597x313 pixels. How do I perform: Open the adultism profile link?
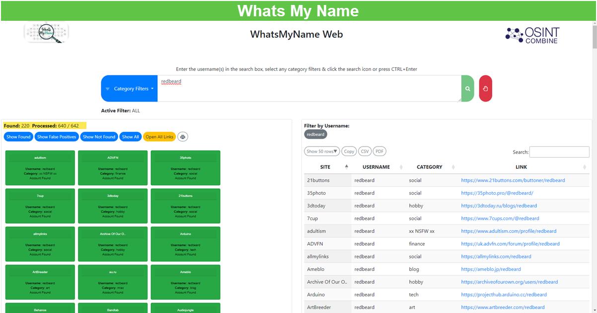509,231
